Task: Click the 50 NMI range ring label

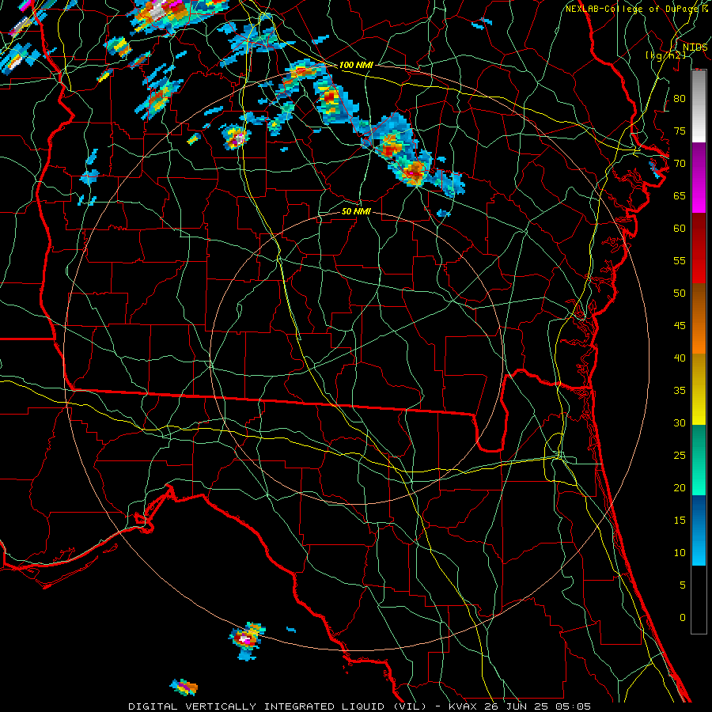Action: (356, 211)
